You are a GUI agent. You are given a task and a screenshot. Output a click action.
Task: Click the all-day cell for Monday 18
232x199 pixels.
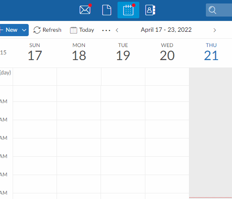79,77
